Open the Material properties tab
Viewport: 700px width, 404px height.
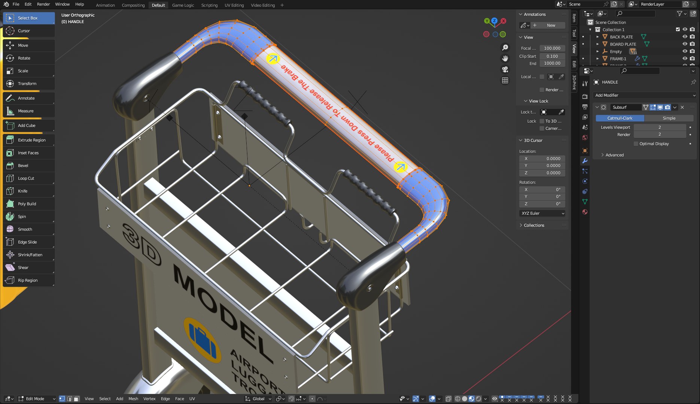coord(585,212)
